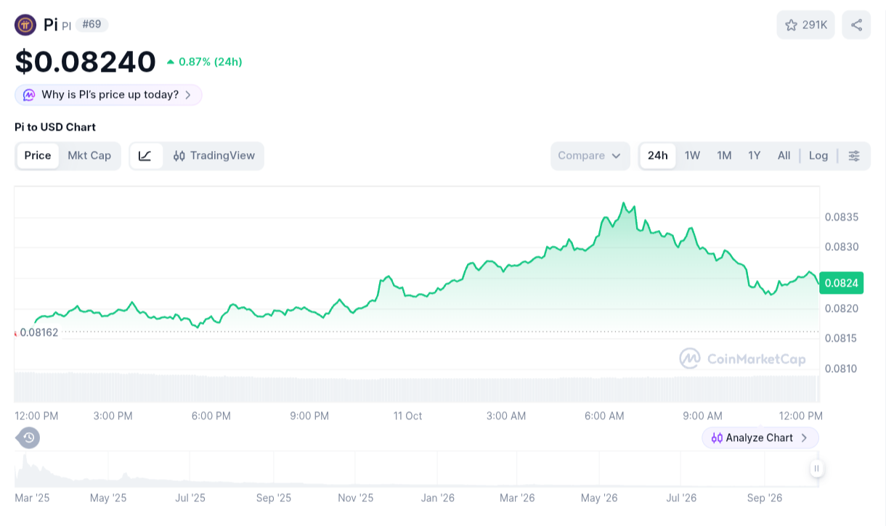This screenshot has height=526, width=886.
Task: Click the PI ticker symbol text
Action: 66,26
